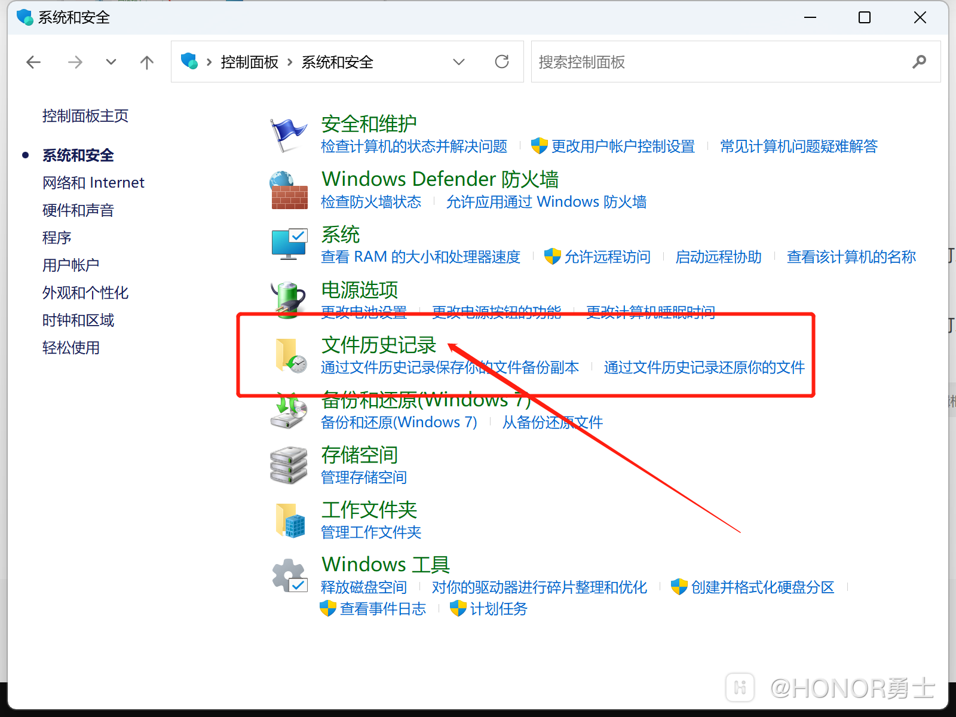
Task: Open 更改用户帐户控制设置
Action: pyautogui.click(x=624, y=146)
